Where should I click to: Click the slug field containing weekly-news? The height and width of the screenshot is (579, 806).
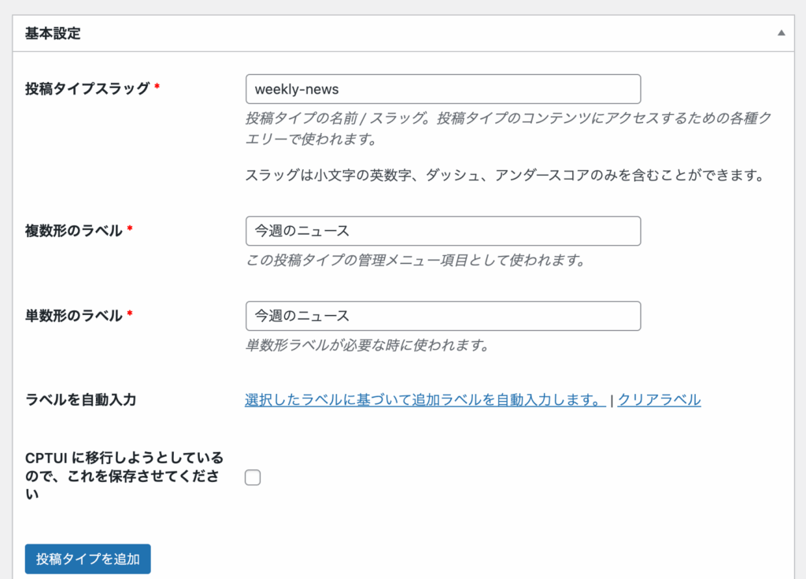point(442,89)
